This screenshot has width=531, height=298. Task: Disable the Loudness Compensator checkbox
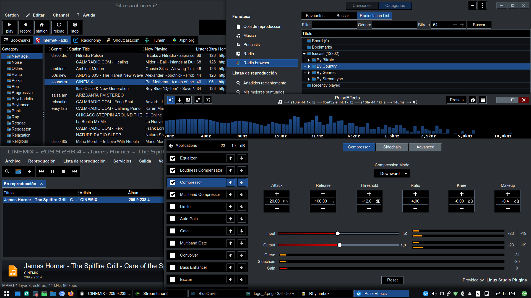[173, 170]
